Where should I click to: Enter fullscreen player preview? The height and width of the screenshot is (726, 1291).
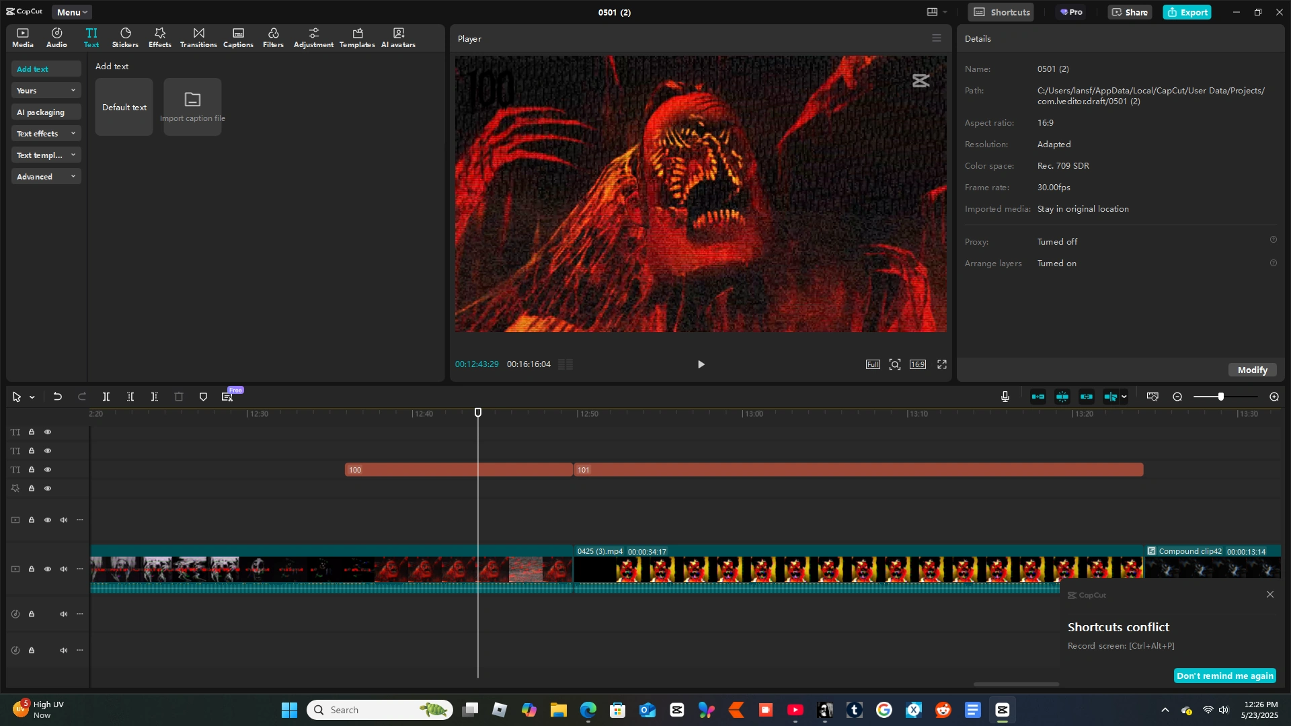[x=942, y=364]
